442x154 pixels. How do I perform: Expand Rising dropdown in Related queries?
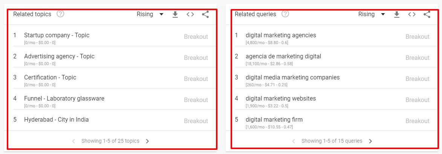[x=372, y=14]
